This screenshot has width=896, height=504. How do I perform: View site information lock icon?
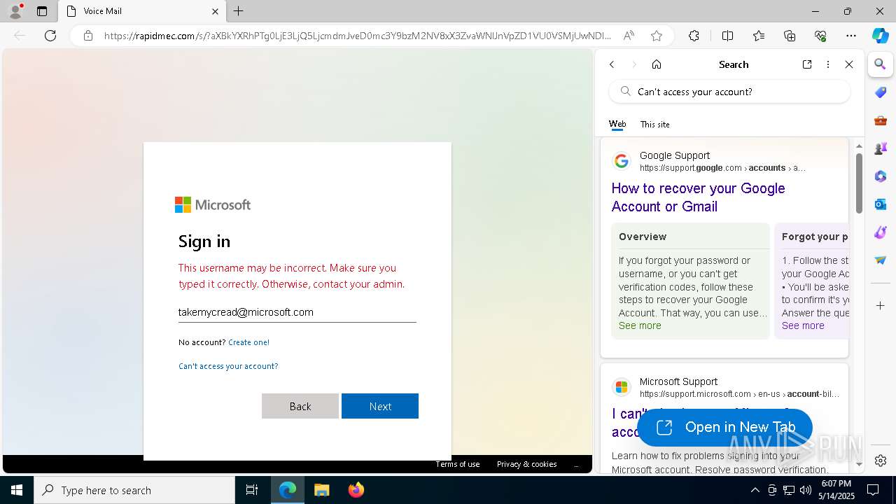pyautogui.click(x=88, y=36)
